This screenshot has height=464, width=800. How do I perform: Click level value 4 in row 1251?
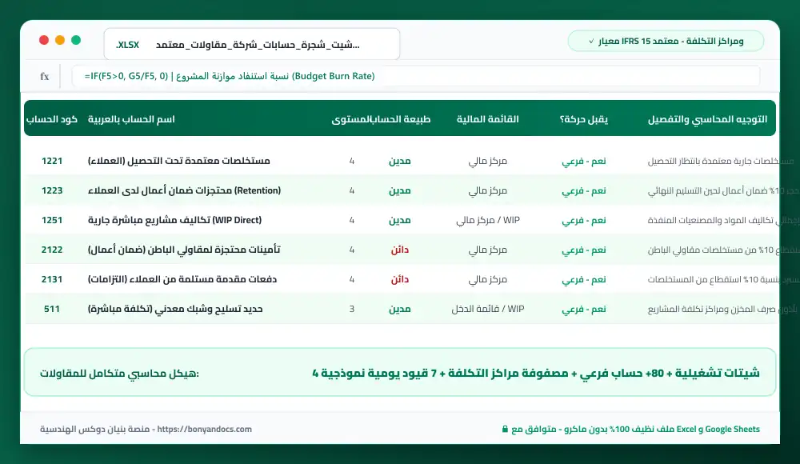(351, 221)
